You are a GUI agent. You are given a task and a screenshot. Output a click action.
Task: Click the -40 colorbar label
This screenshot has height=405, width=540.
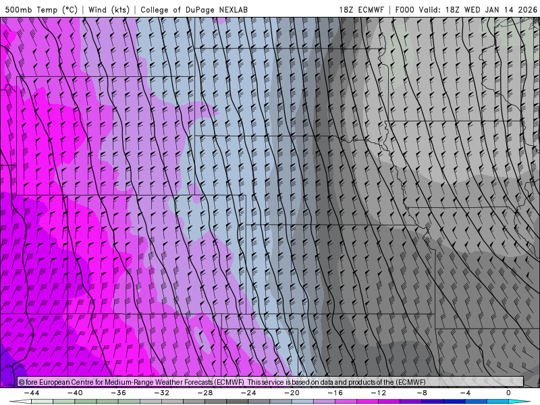coord(75,393)
